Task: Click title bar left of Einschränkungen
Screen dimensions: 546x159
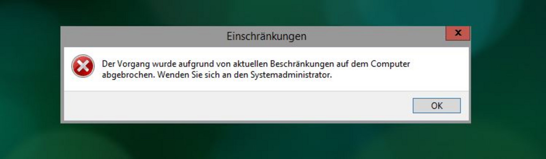Action: click(x=144, y=36)
